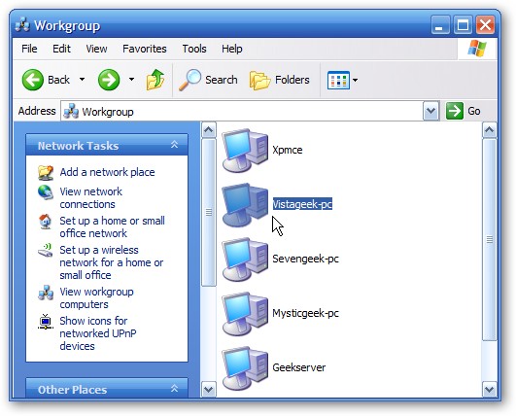
Task: Select the Vistageek-pc computer icon
Action: coord(245,205)
